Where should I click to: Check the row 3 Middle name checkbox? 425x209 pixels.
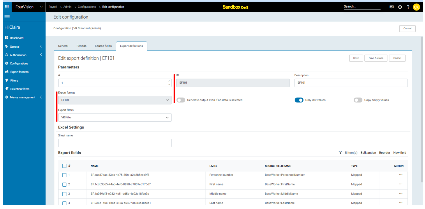point(64,194)
